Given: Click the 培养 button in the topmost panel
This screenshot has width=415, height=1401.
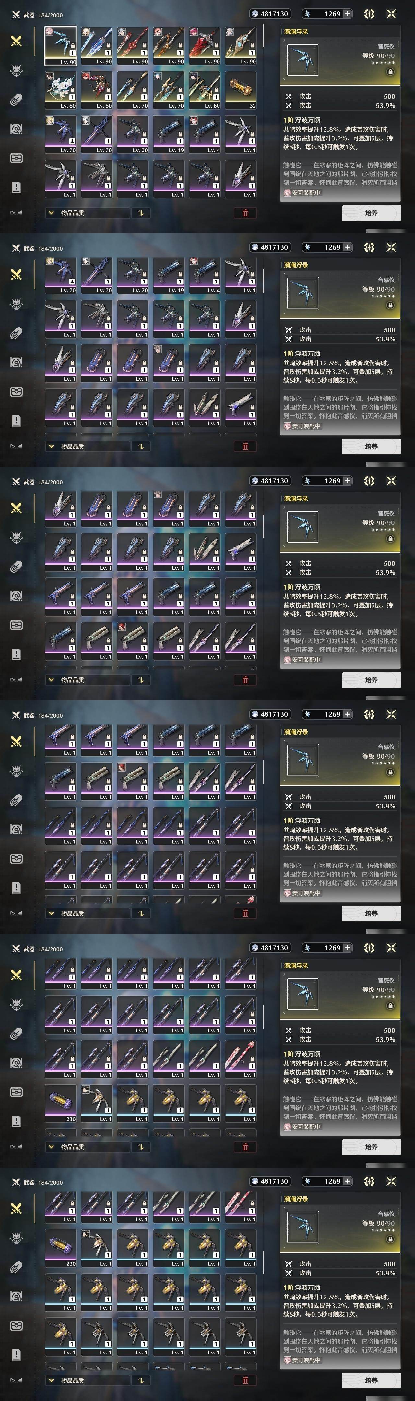Looking at the screenshot, I should pos(372,213).
